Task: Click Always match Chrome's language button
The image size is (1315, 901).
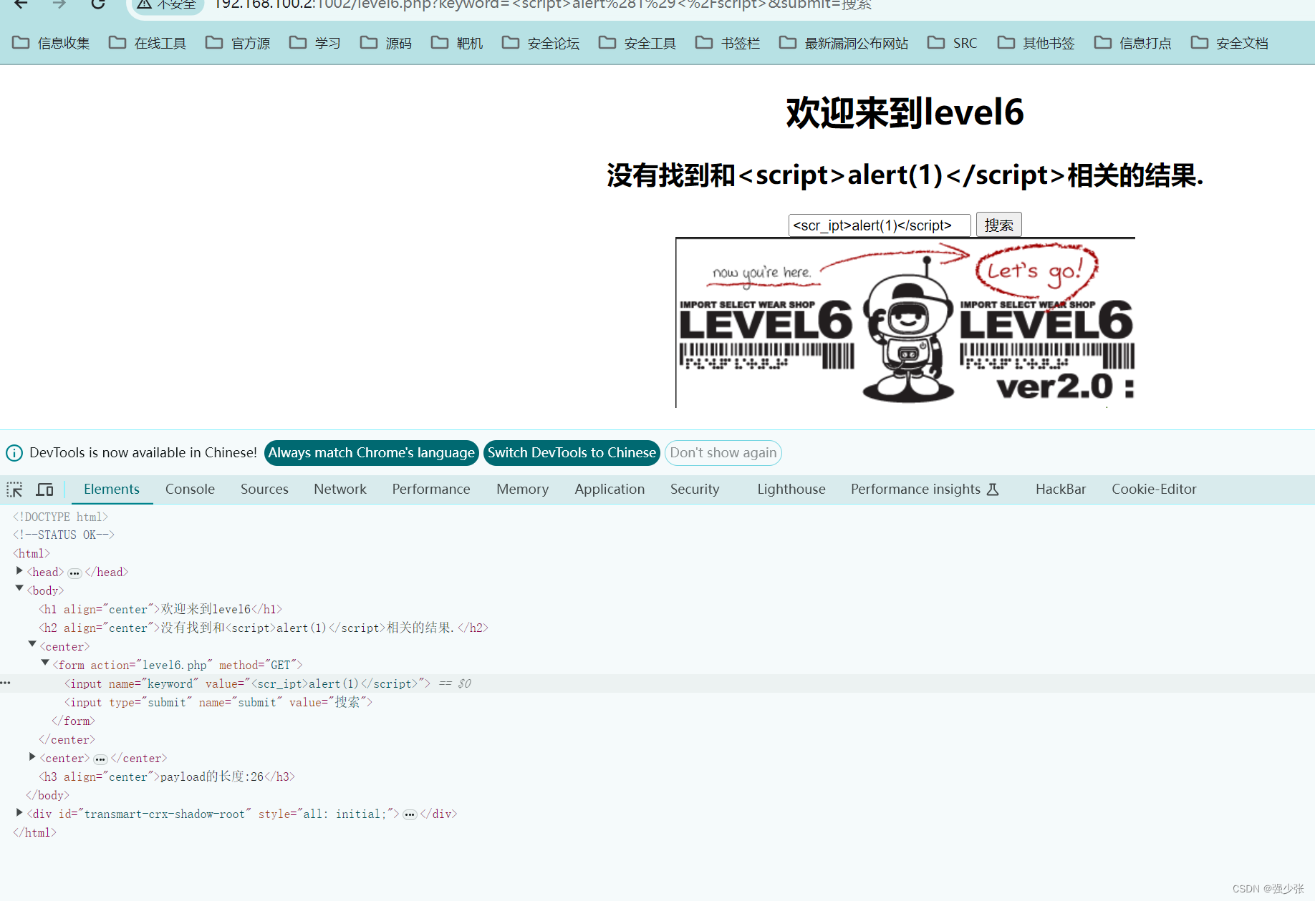Action: pos(372,453)
